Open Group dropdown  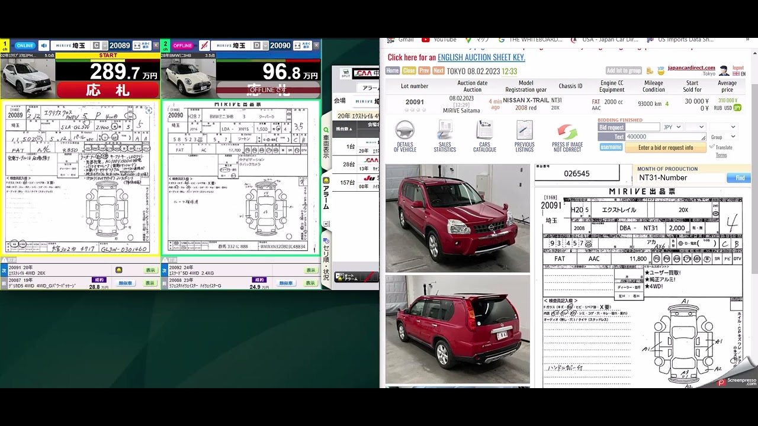click(723, 137)
